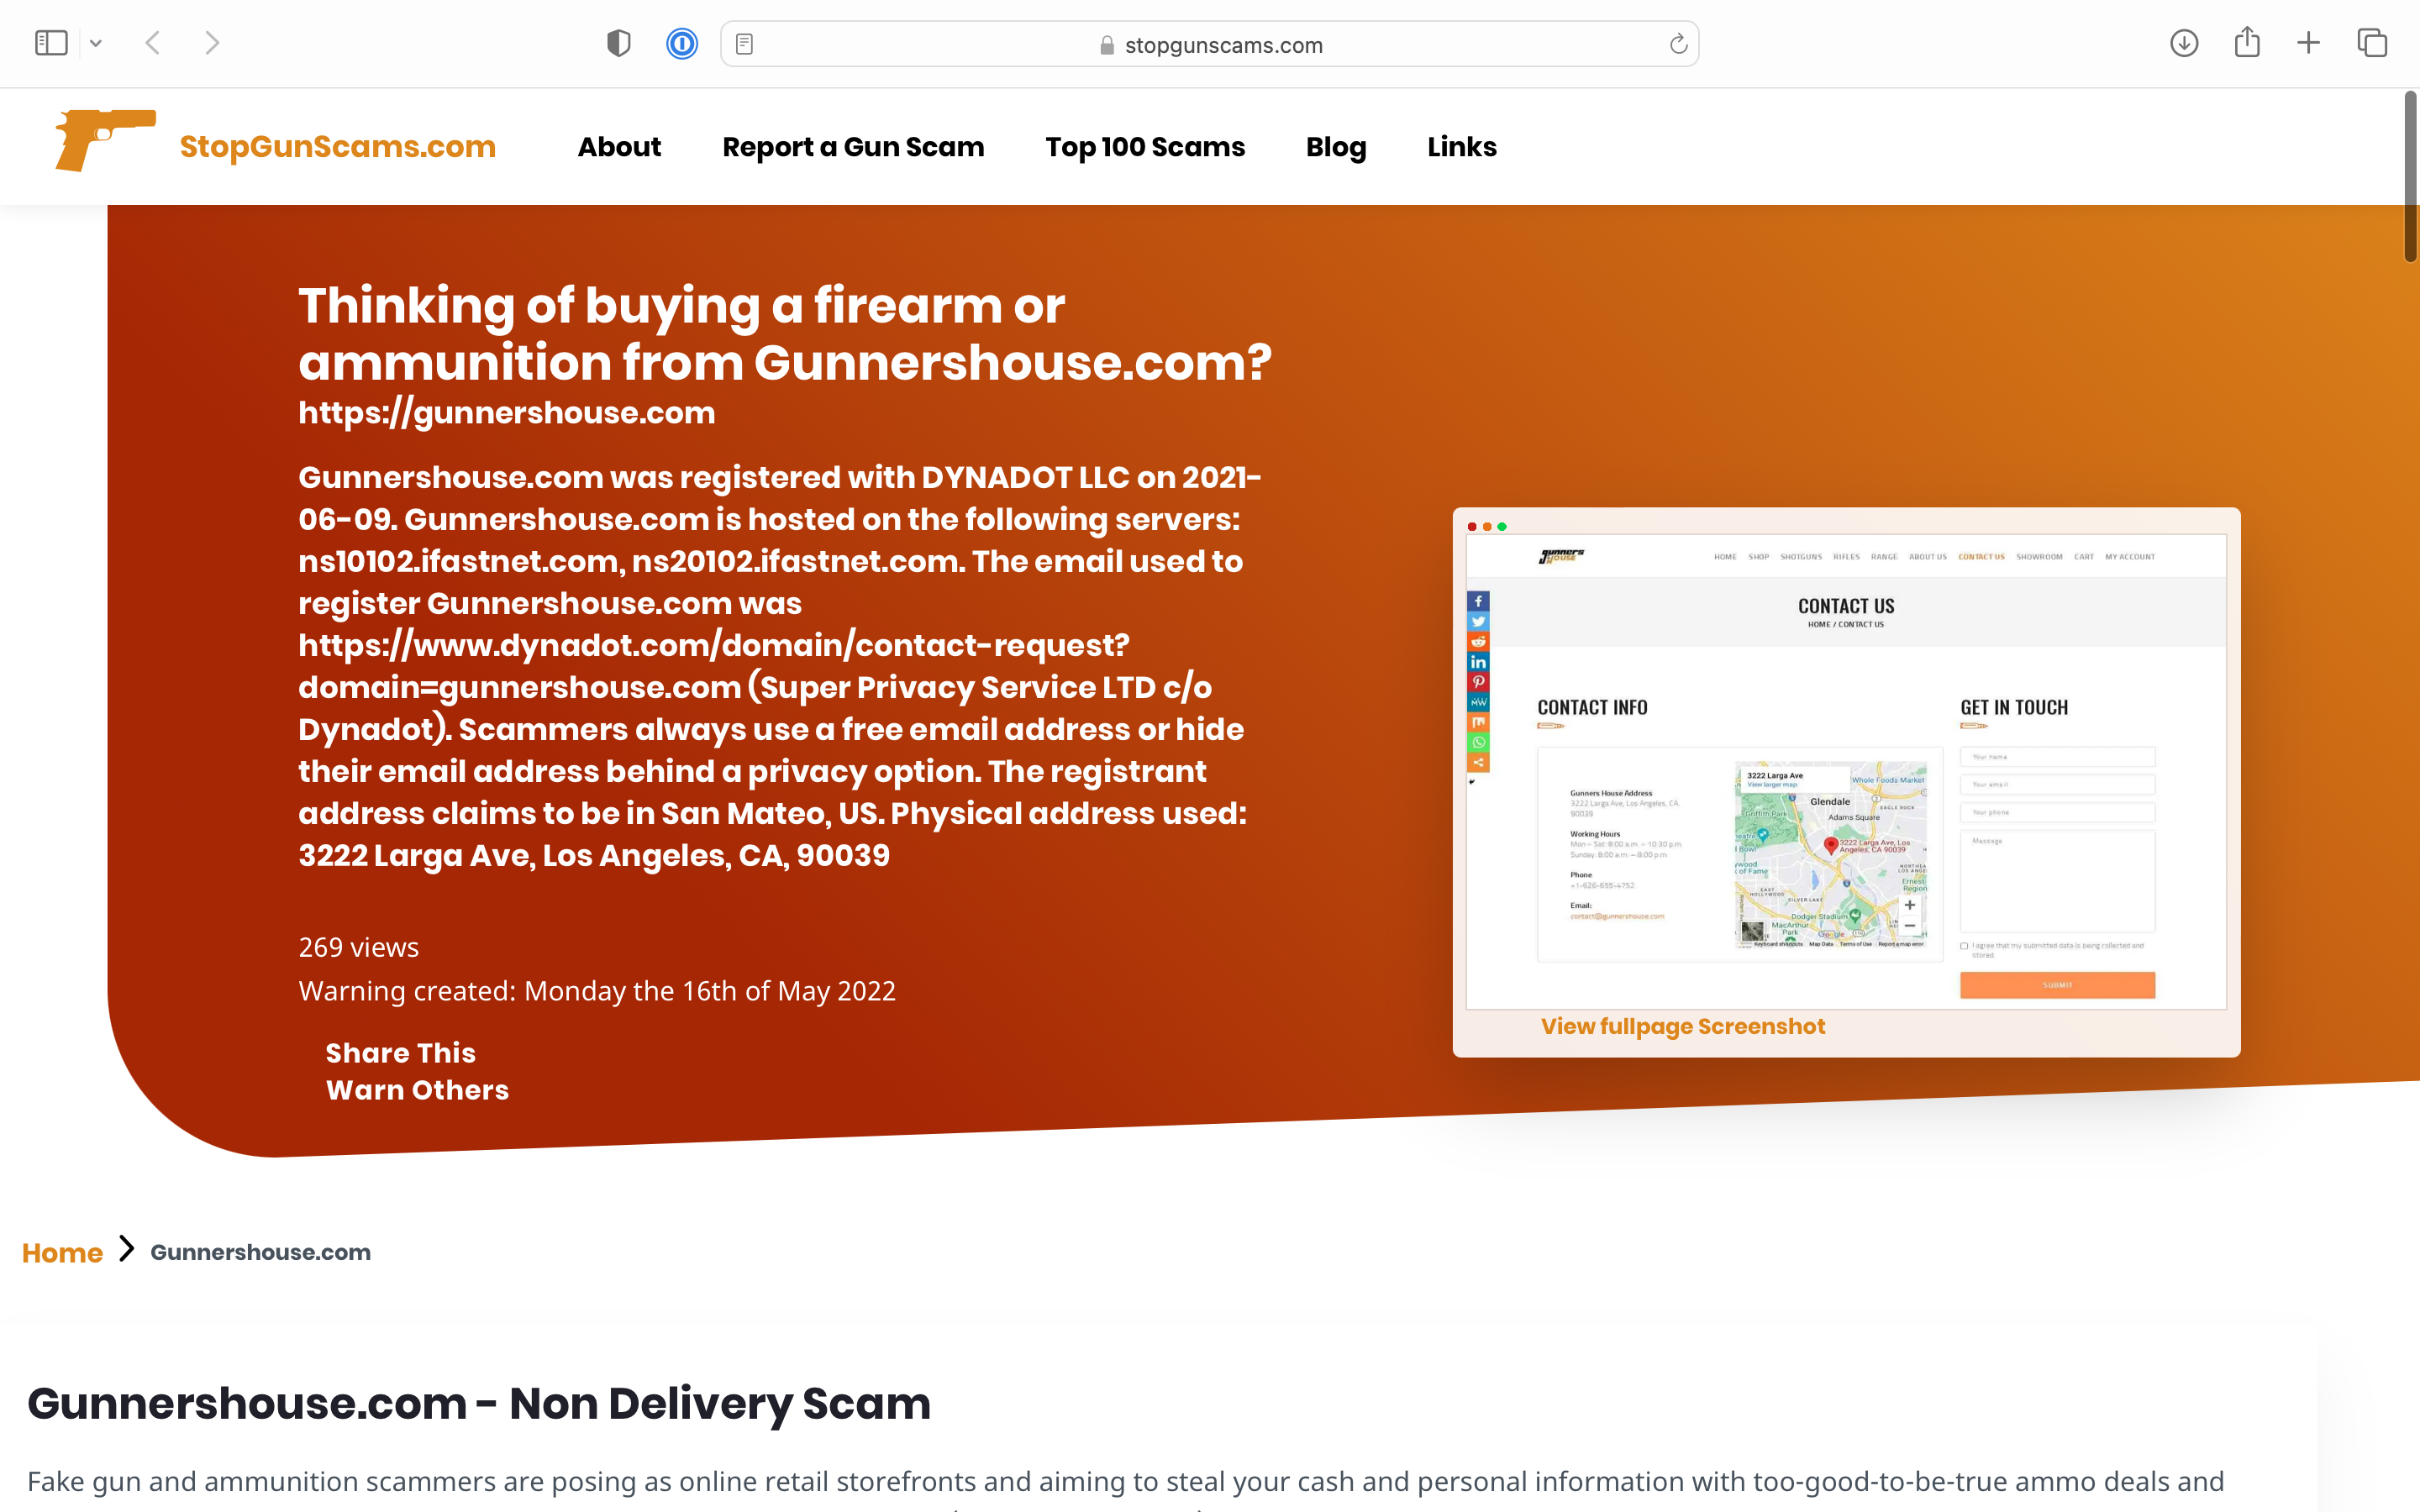Show the Safari downloads list

point(2184,43)
